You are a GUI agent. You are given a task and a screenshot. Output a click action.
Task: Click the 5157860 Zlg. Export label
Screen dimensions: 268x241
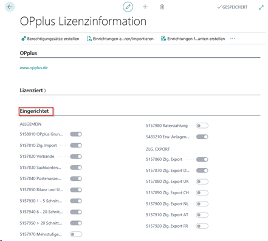[x=164, y=160]
